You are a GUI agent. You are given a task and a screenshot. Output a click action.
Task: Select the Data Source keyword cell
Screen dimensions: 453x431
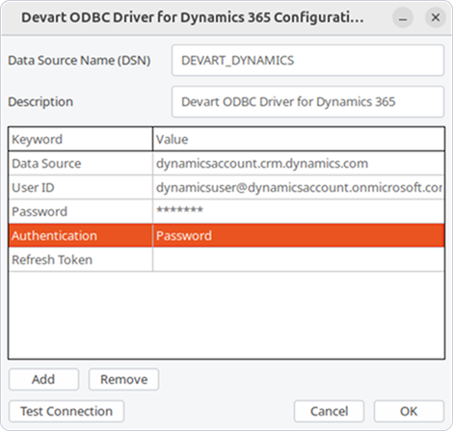point(80,163)
